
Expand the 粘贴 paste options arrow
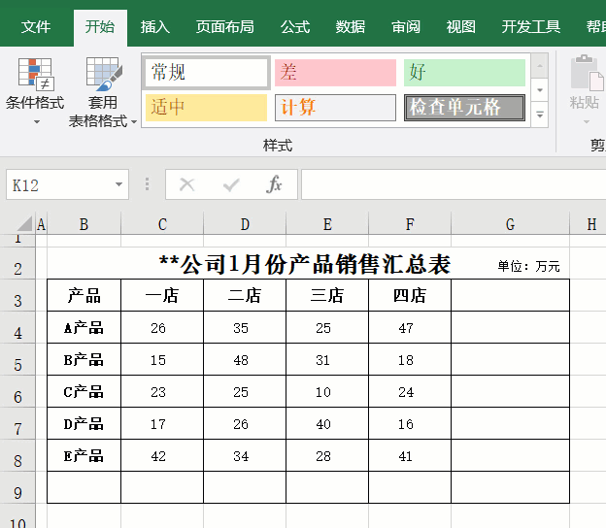587,122
